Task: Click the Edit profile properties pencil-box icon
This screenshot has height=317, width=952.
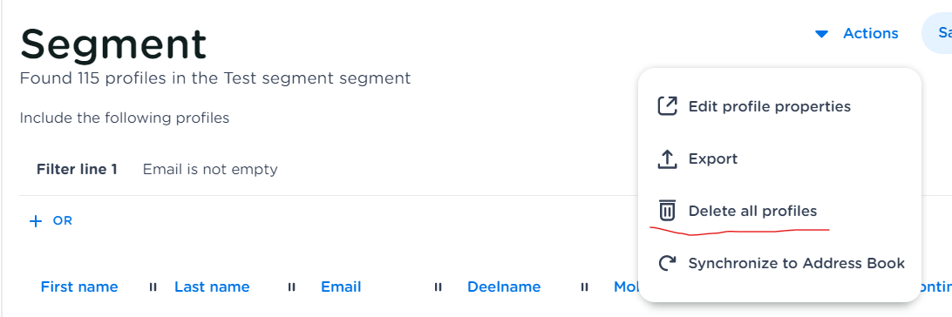Action: pos(667,106)
